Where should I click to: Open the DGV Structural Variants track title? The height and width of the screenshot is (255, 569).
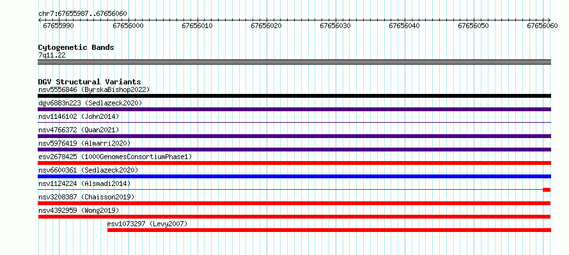[x=90, y=82]
